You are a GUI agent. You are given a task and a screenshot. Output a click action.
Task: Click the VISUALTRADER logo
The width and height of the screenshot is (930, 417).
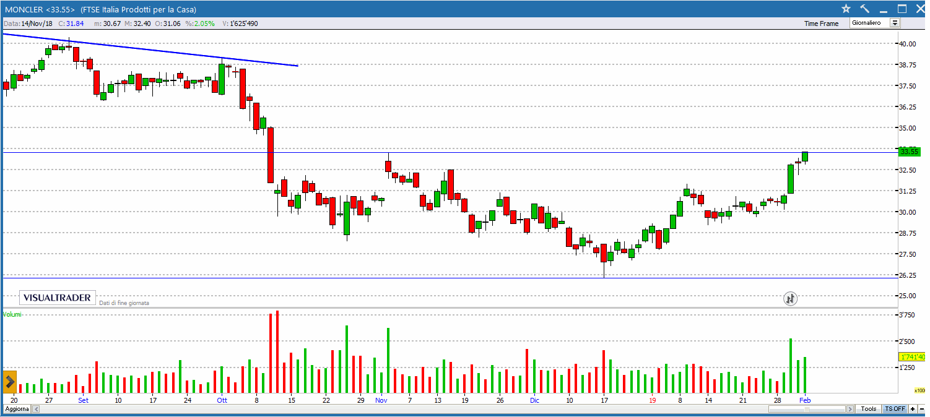(57, 298)
